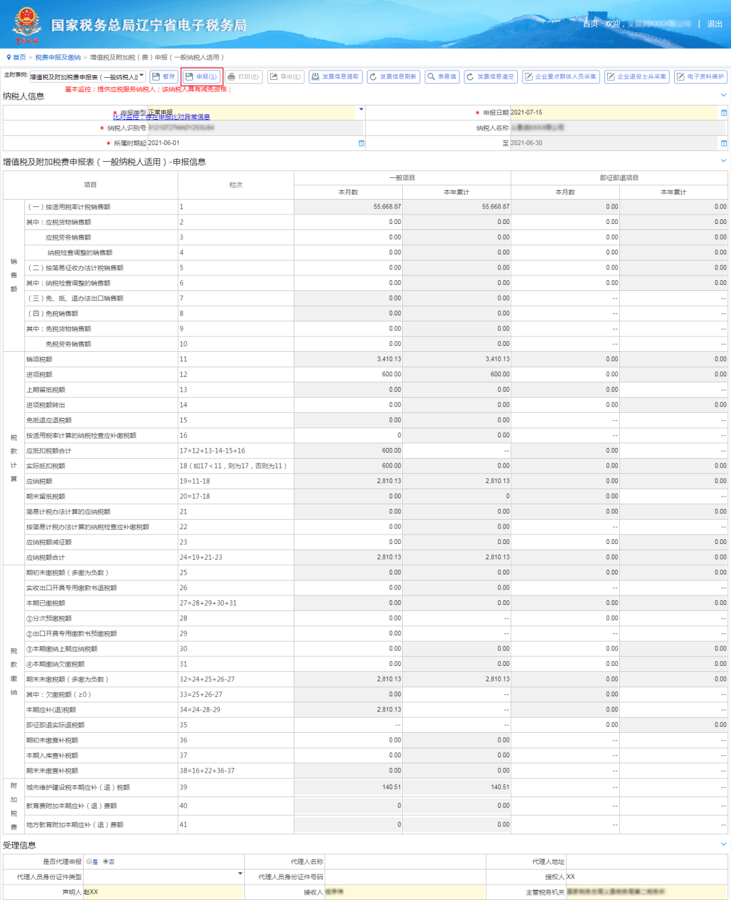Screen dimensions: 731x900
Task: Click row label 免税劳务销售额
Action: [68, 344]
